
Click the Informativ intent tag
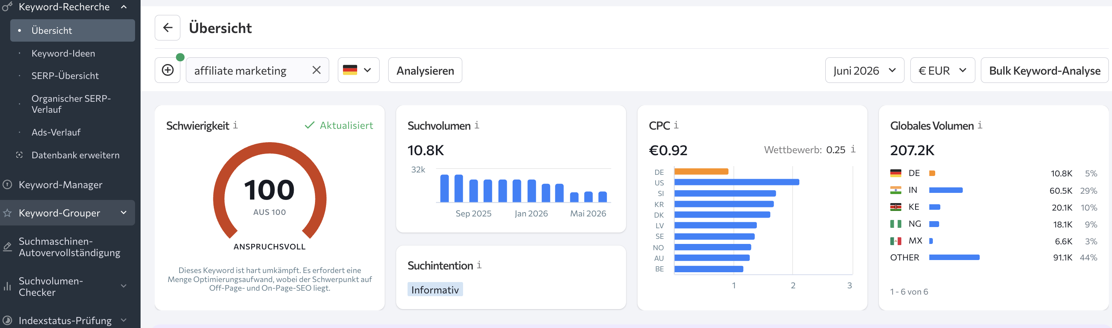tap(435, 290)
